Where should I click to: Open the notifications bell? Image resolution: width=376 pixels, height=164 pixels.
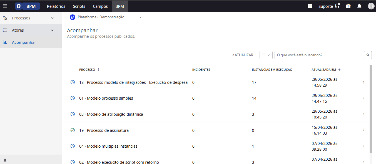[x=359, y=6]
